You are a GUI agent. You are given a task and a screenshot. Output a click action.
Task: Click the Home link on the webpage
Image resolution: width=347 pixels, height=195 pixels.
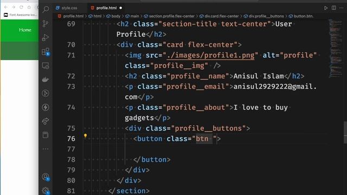(x=25, y=30)
